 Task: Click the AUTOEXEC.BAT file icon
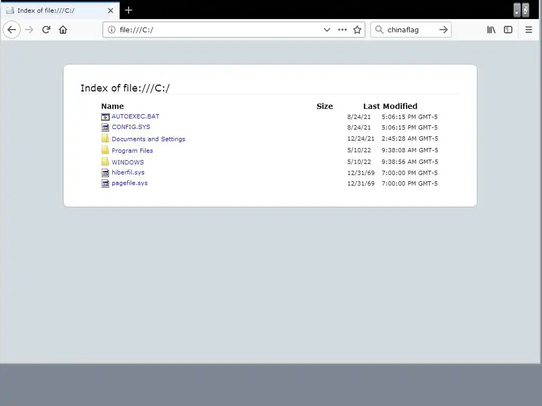[105, 117]
